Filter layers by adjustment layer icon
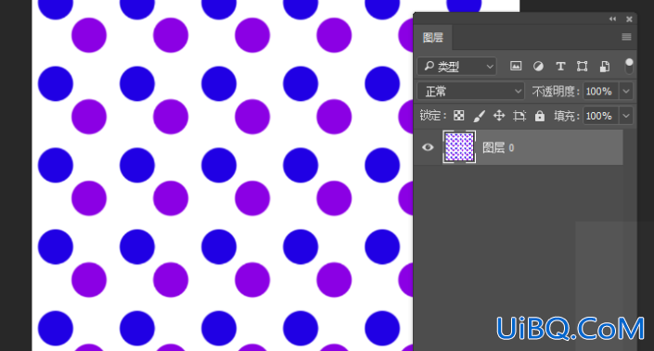This screenshot has width=654, height=351. [538, 66]
